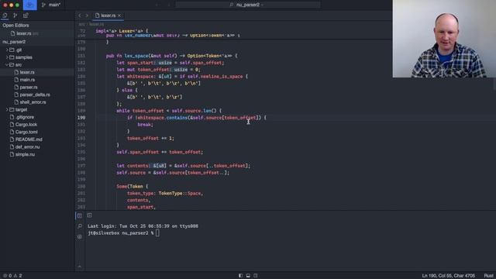The image size is (496, 279).
Task: Click the sticky impl Lexer header line
Action: pos(122,31)
